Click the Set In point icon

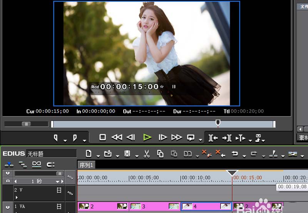point(56,138)
